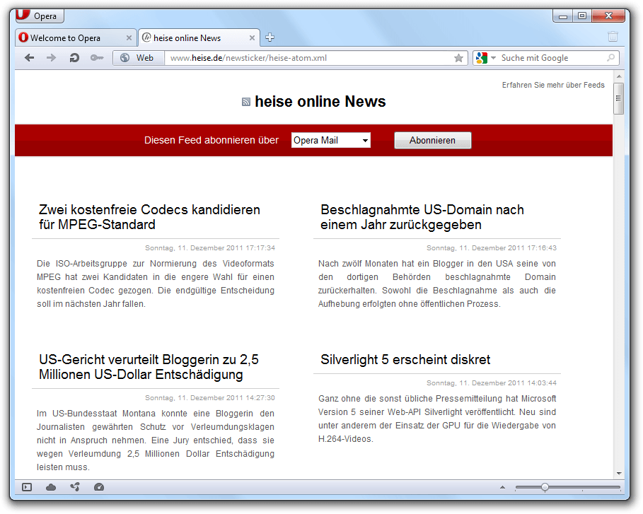Toggle the panels icon in status bar
Viewport: 643px width, 514px height.
tap(27, 487)
